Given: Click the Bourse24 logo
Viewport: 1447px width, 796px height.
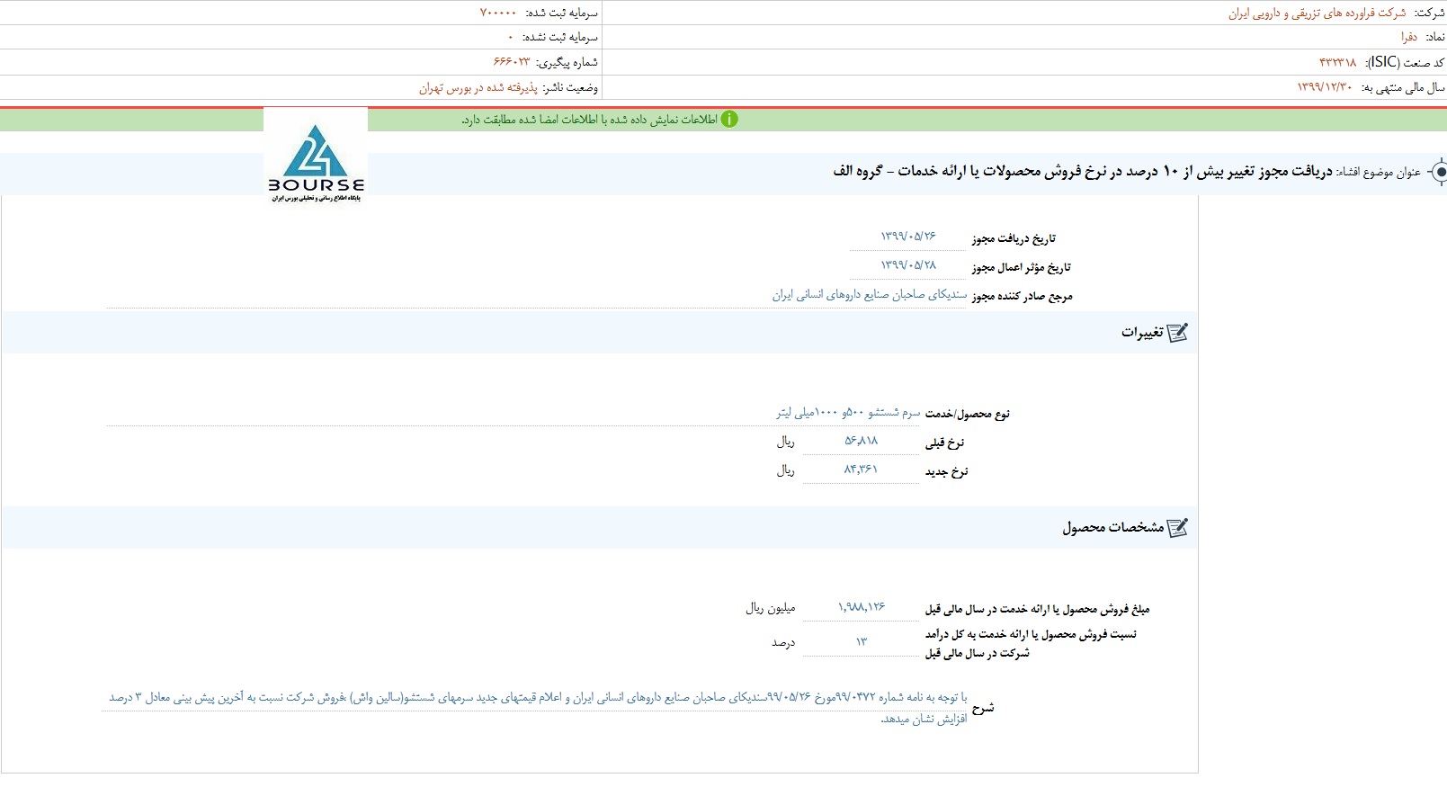Looking at the screenshot, I should [x=316, y=159].
